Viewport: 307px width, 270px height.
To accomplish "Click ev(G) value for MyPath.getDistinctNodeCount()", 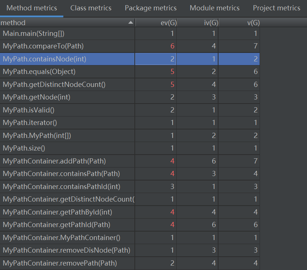I will 172,84.
